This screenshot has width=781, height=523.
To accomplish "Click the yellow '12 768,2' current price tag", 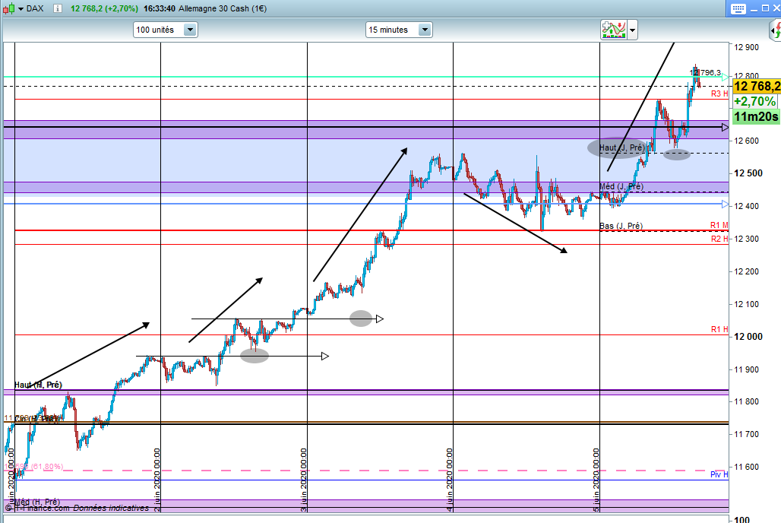I will [x=757, y=86].
